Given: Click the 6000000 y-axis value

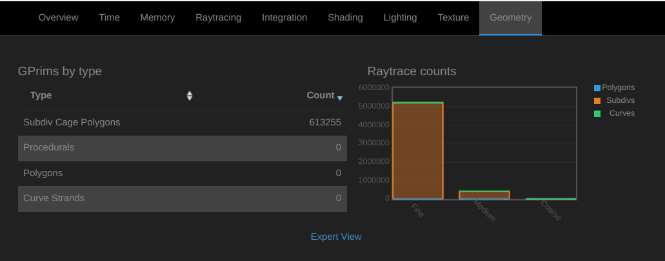Looking at the screenshot, I should [x=373, y=87].
